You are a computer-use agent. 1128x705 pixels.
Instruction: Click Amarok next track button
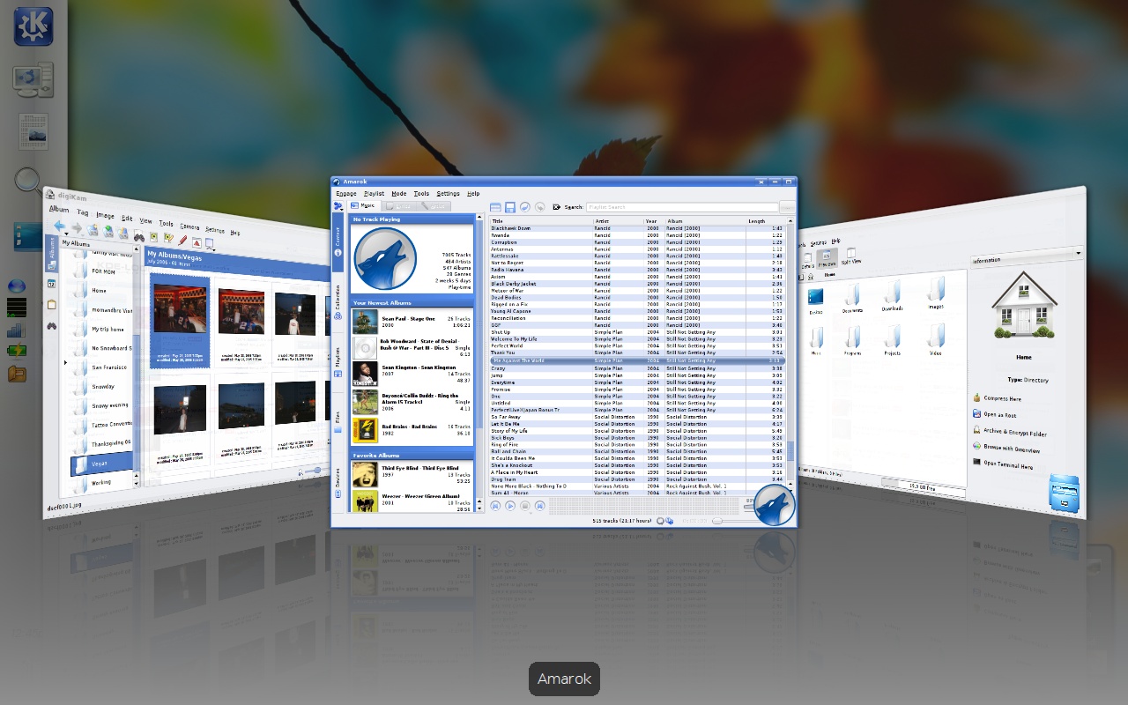539,506
